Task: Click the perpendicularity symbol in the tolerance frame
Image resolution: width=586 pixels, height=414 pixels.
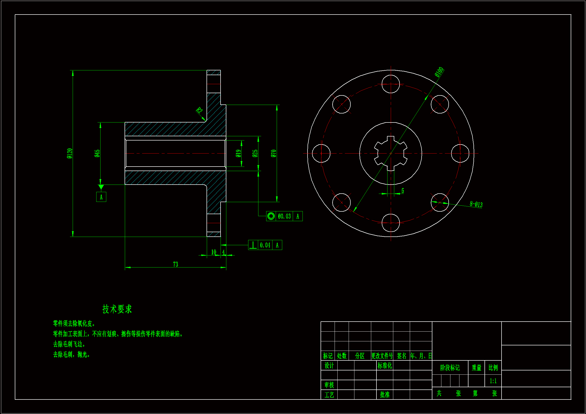Action: pos(253,245)
